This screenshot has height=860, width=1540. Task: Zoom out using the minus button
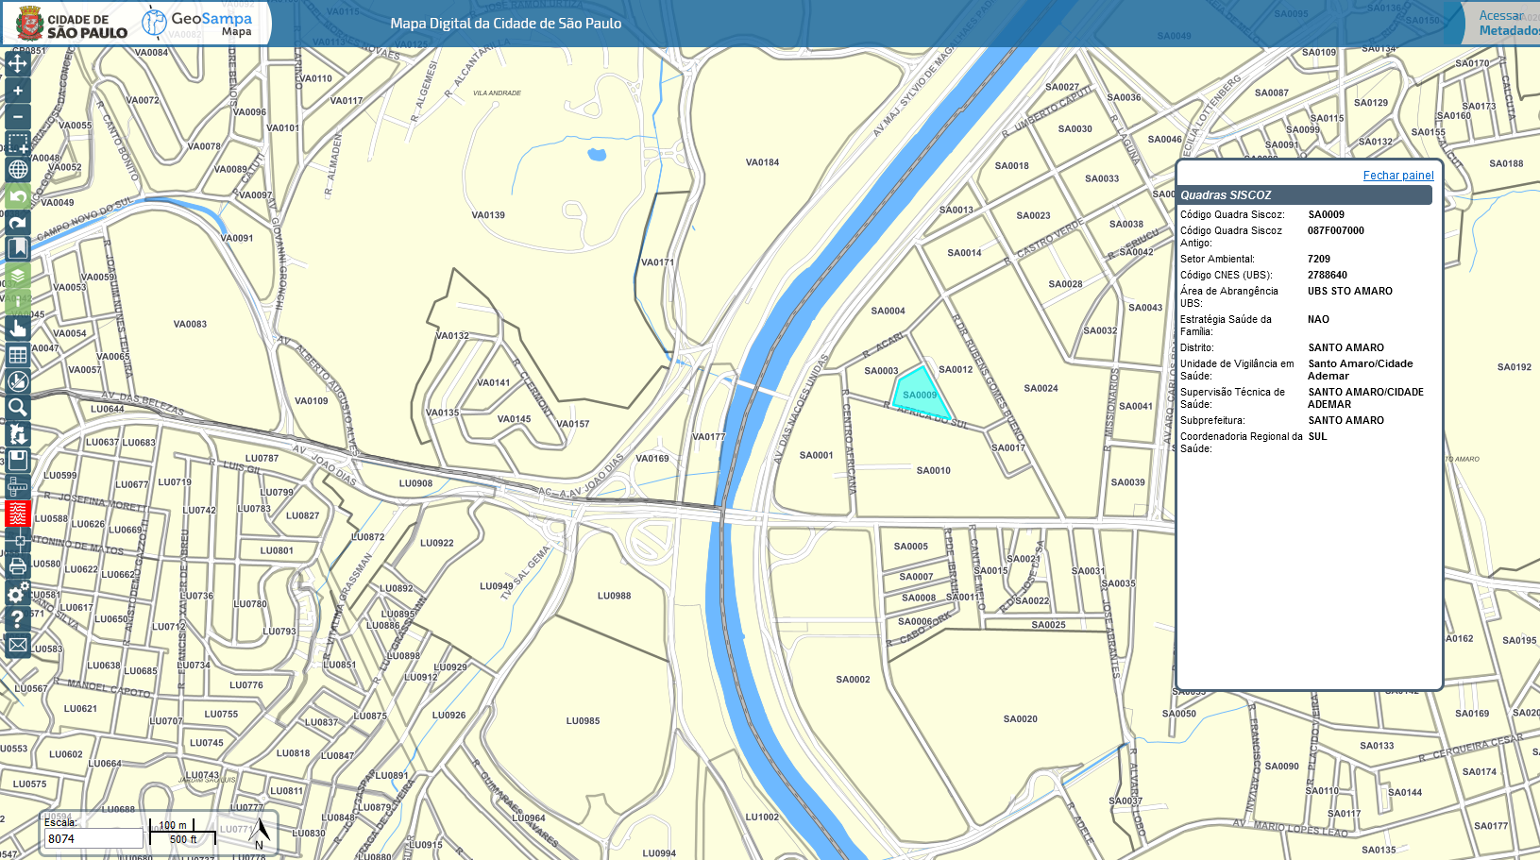18,117
